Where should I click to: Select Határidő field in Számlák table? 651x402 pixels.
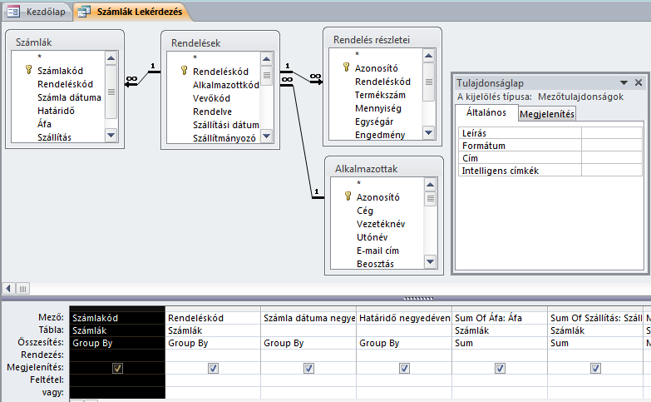[56, 111]
